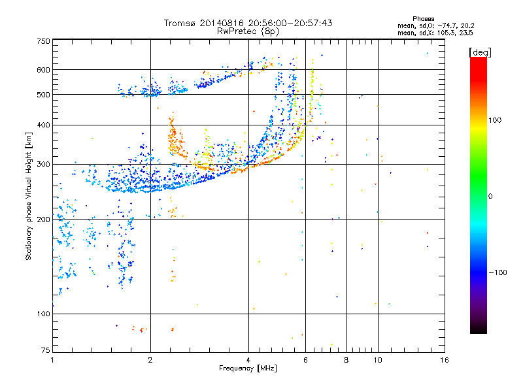This screenshot has height=392, width=523.
Task: Click the '300' height axis tick label
Action: point(43,164)
